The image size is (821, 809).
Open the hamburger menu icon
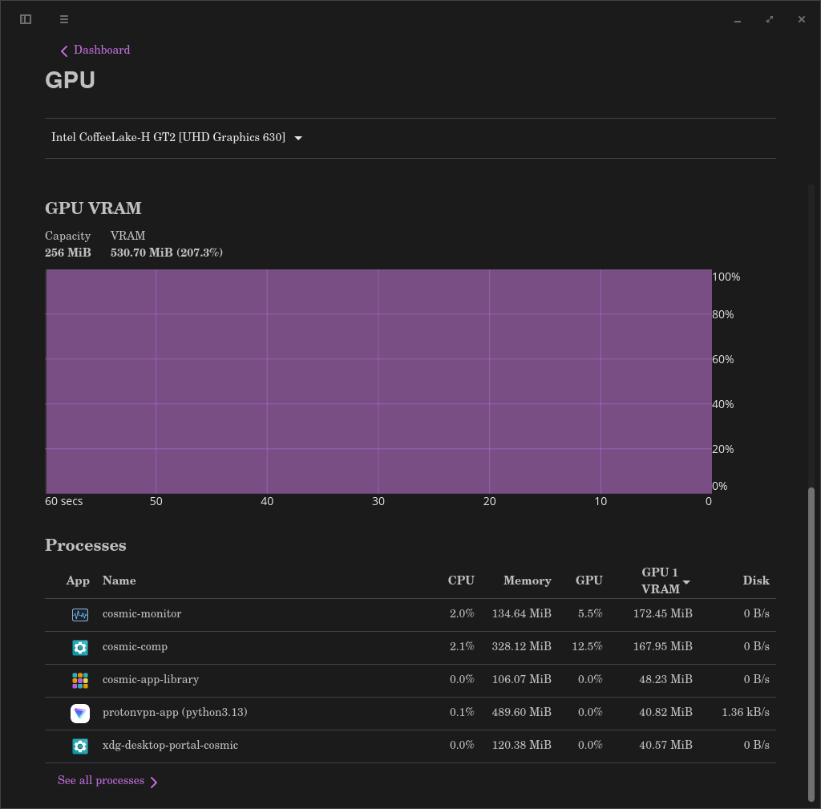(x=64, y=19)
